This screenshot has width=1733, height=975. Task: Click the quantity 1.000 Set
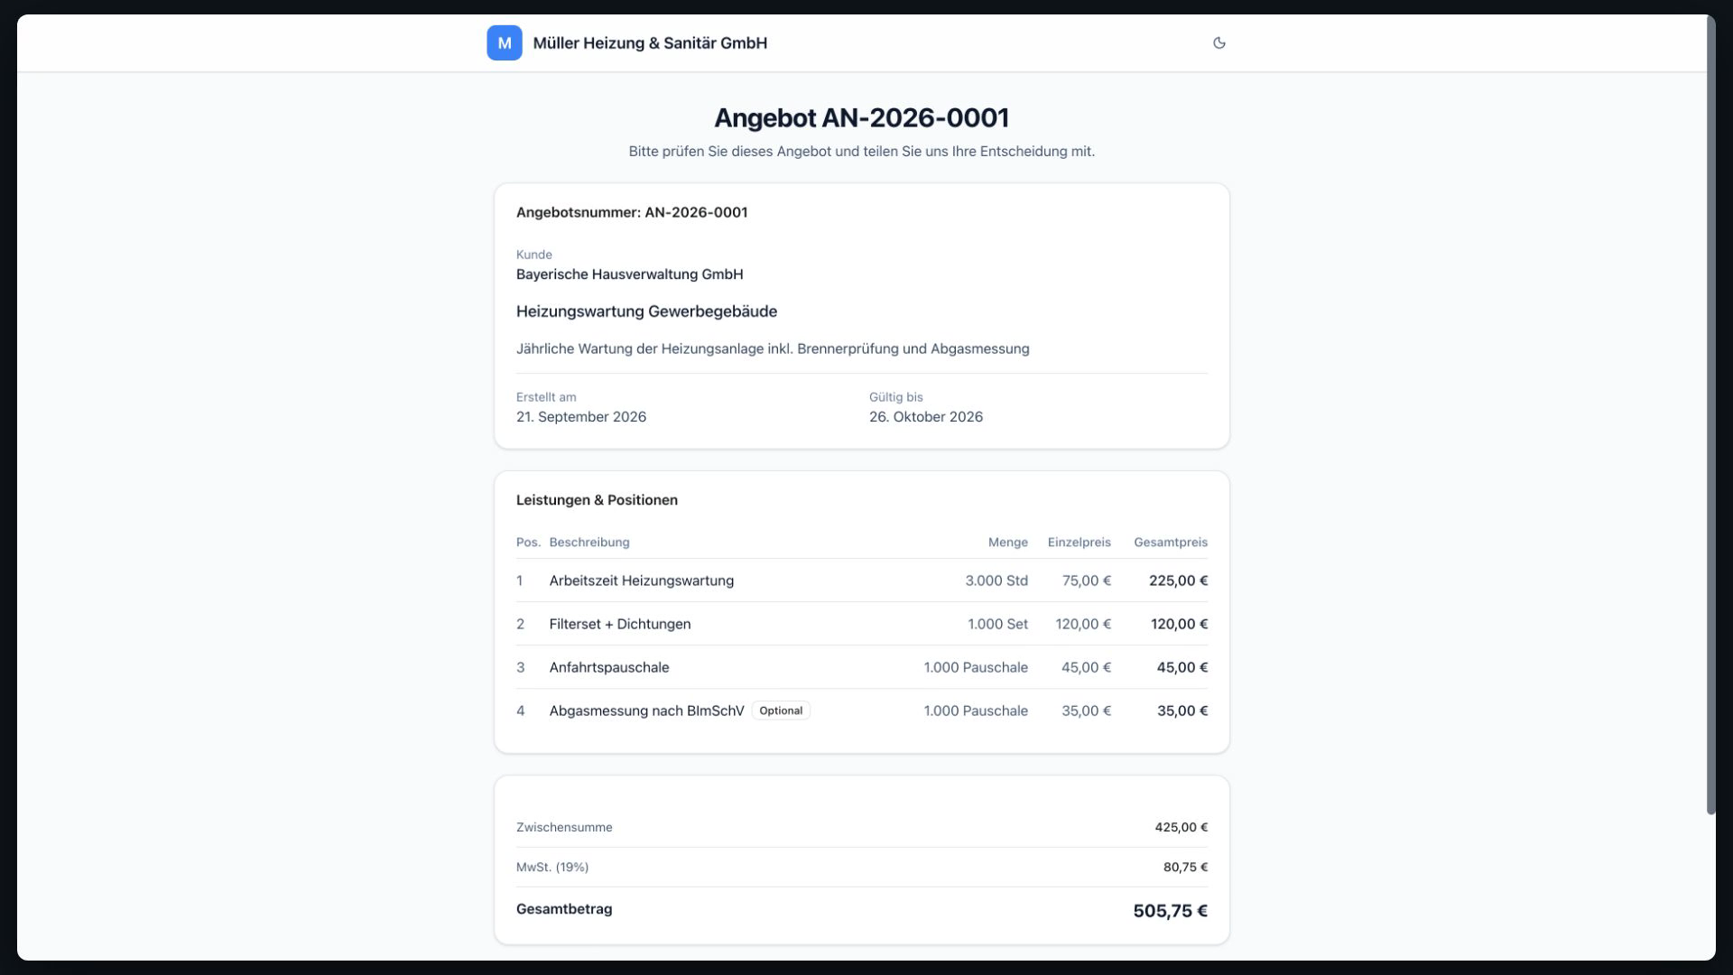(x=997, y=624)
